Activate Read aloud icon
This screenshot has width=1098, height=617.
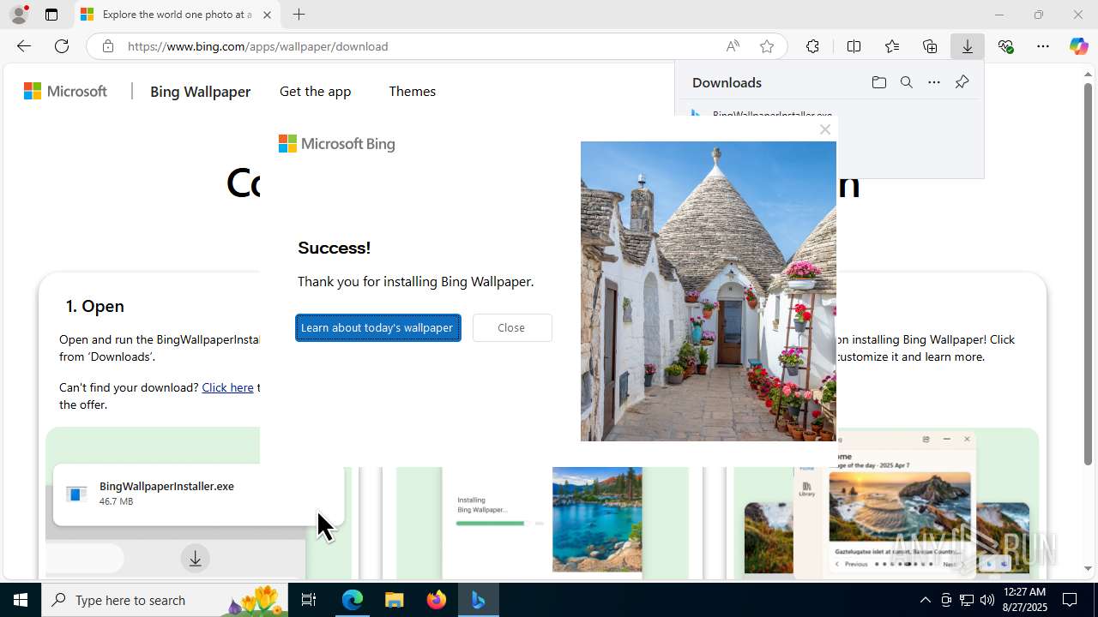click(x=733, y=46)
